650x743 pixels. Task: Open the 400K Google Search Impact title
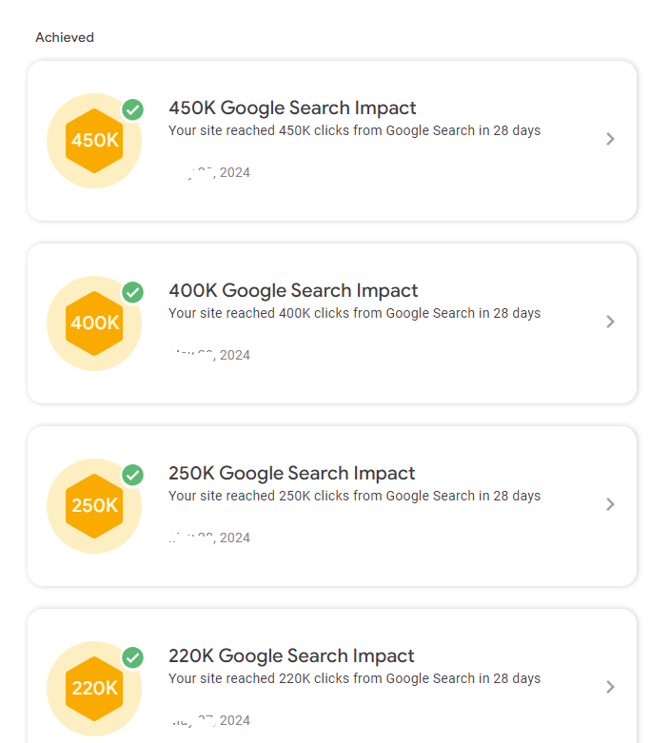coord(293,291)
